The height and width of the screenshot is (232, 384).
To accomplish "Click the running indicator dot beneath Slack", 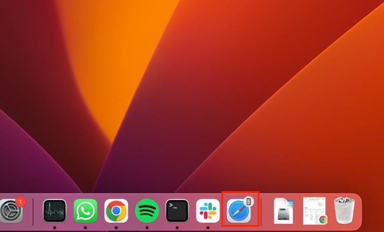I will pyautogui.click(x=208, y=228).
